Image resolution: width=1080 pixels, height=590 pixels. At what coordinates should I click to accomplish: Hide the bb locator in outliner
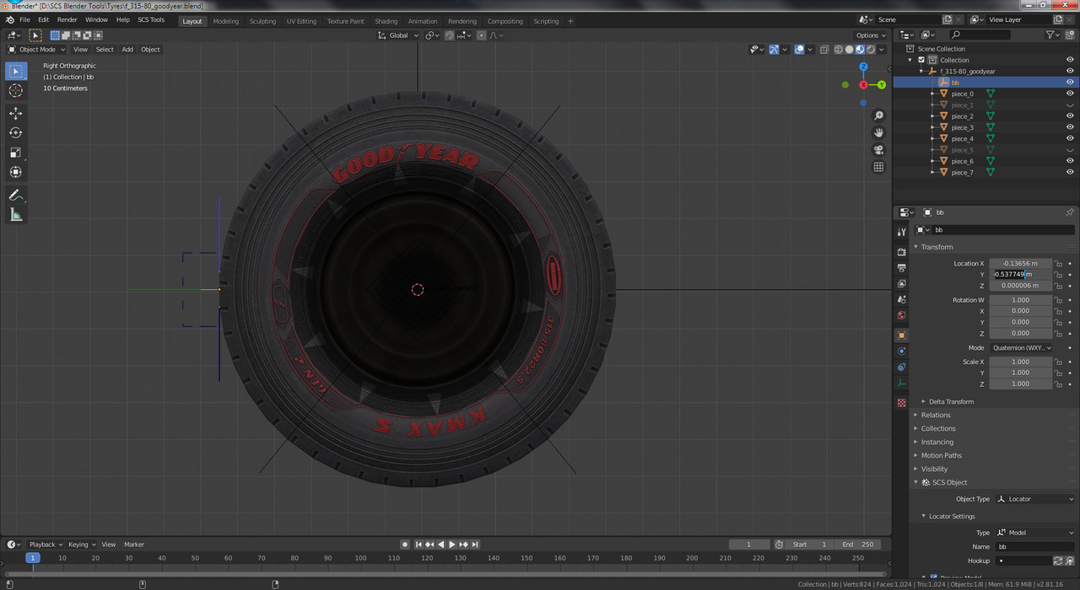(1070, 83)
